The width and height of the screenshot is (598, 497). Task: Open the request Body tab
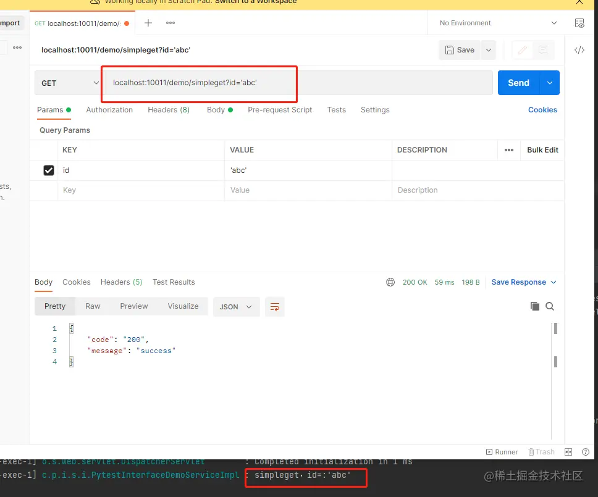(220, 110)
